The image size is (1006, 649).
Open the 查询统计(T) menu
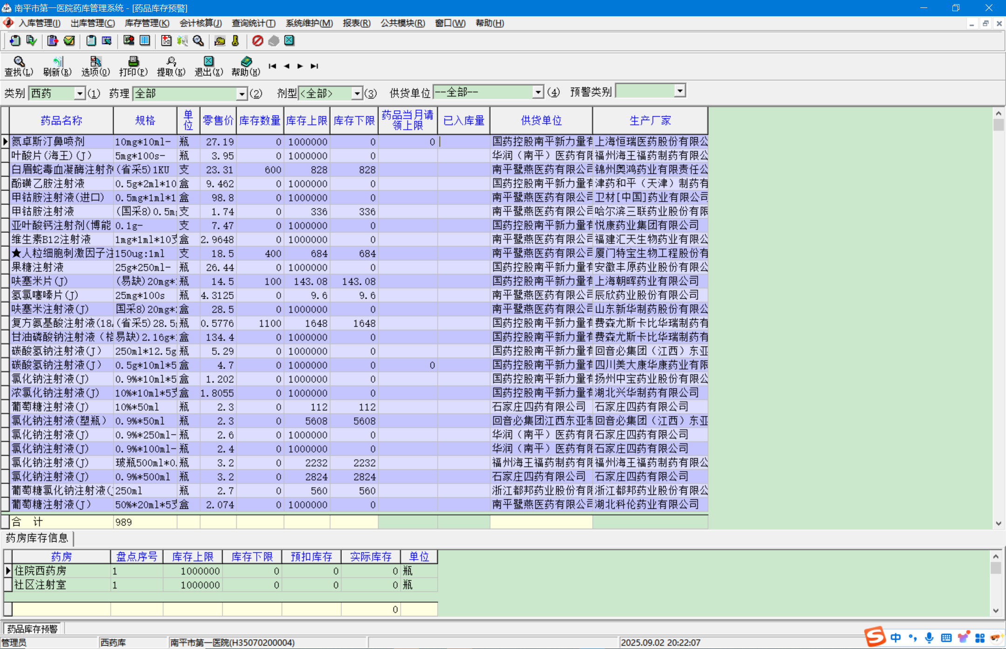pyautogui.click(x=253, y=23)
